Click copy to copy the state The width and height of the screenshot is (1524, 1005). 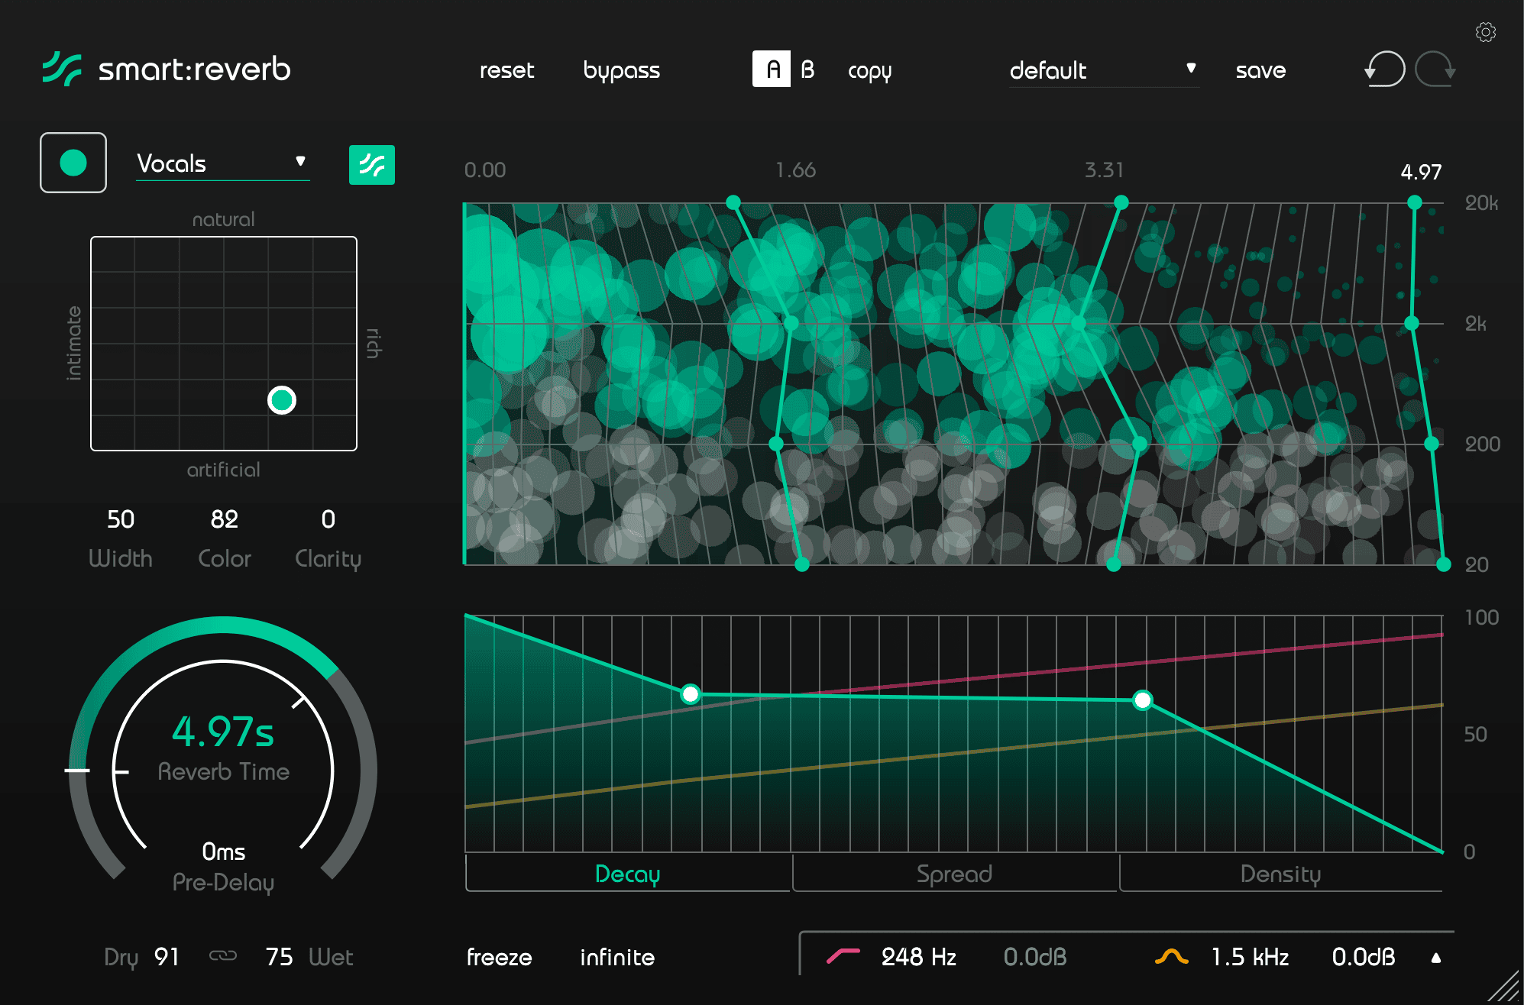click(x=869, y=71)
